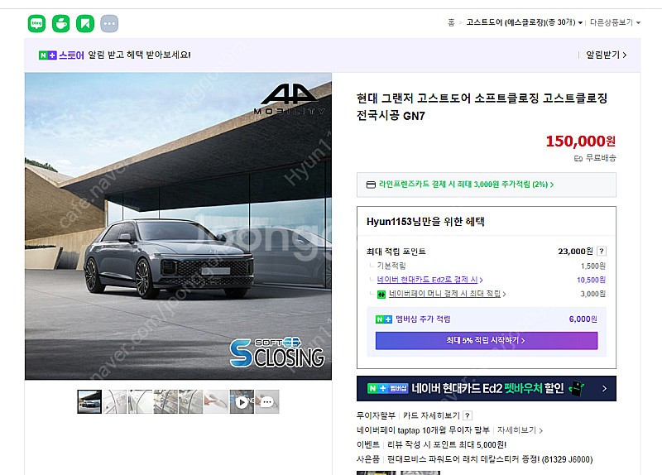Click the 무료배송 delivery truck icon

[x=578, y=158]
